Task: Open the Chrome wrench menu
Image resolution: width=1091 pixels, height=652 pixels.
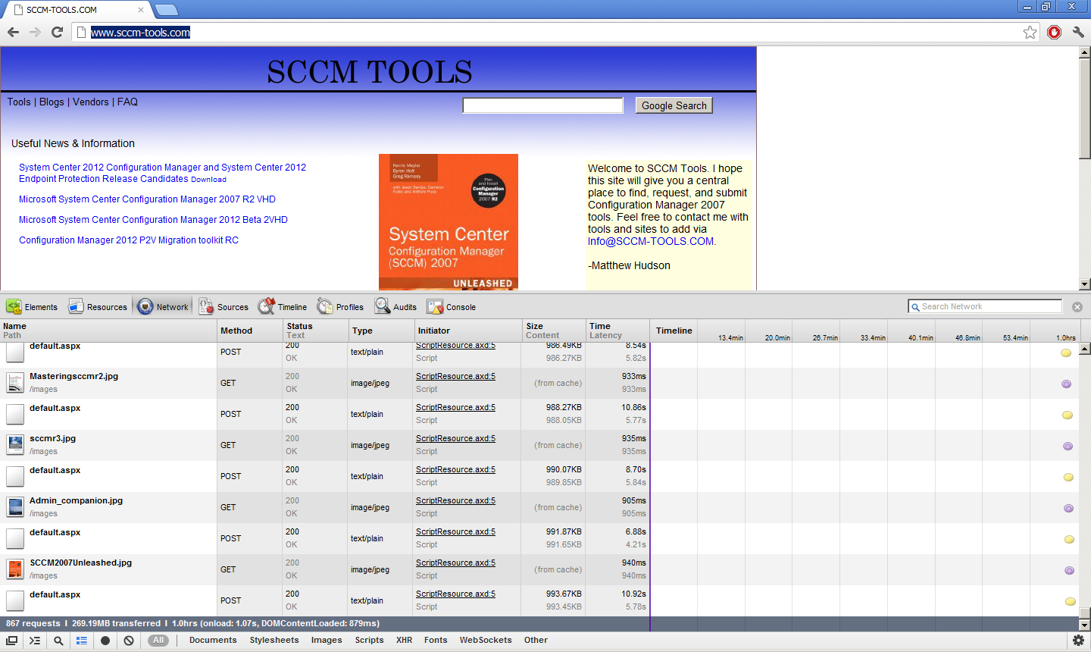Action: (x=1078, y=32)
